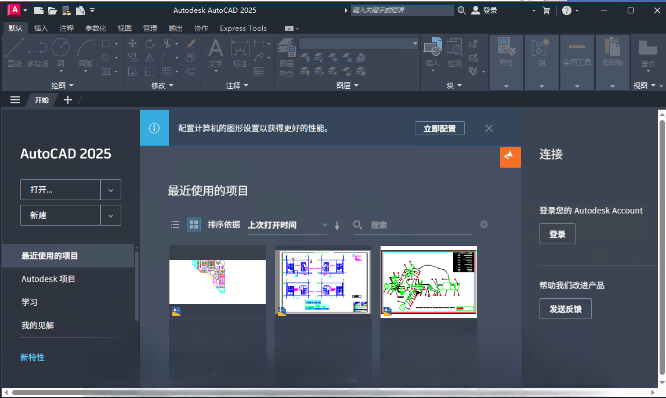Image resolution: width=666 pixels, height=398 pixels.
Task: Dismiss the graphics configuration banner
Action: [489, 128]
